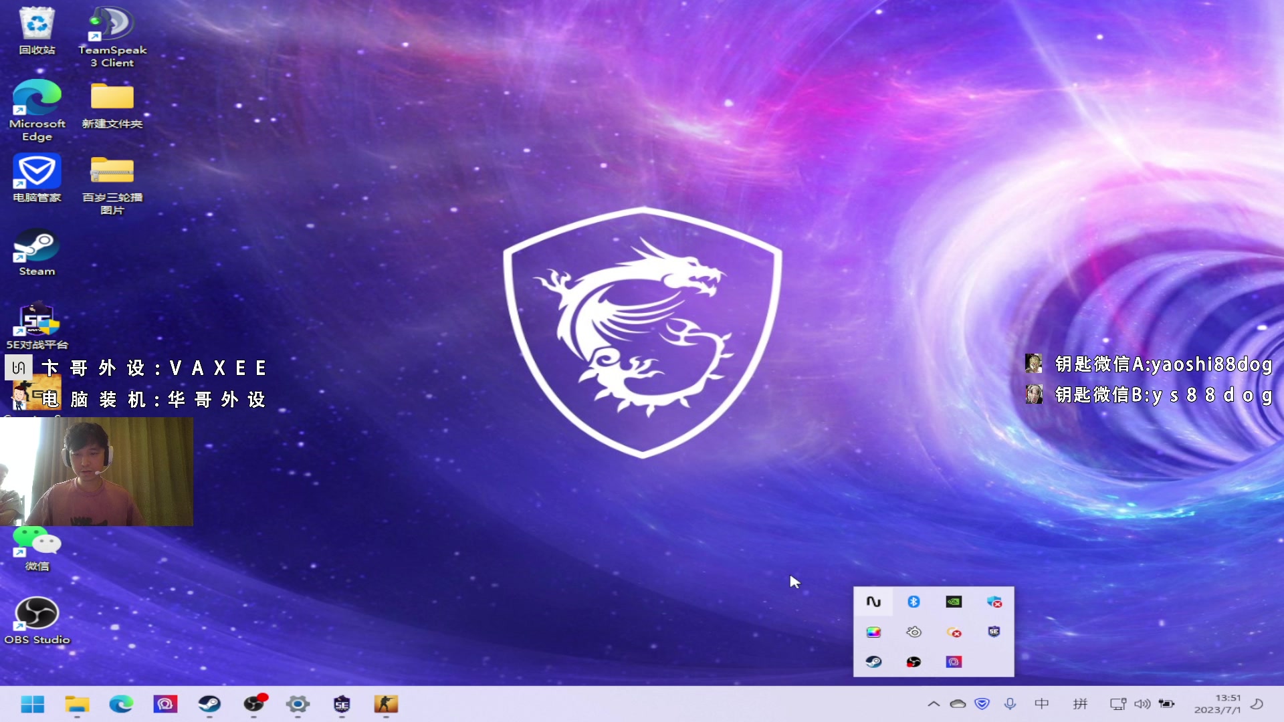Viewport: 1284px width, 722px height.
Task: Select the 电脑管家 desktop shortcut
Action: click(x=37, y=178)
